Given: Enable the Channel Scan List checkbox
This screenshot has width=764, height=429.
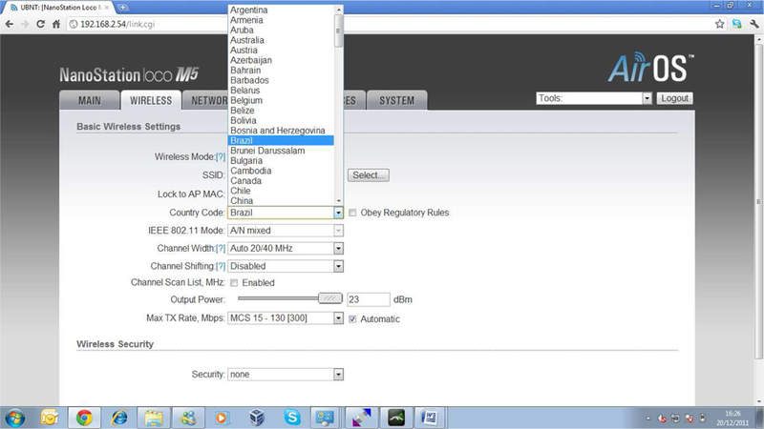Looking at the screenshot, I should [234, 282].
